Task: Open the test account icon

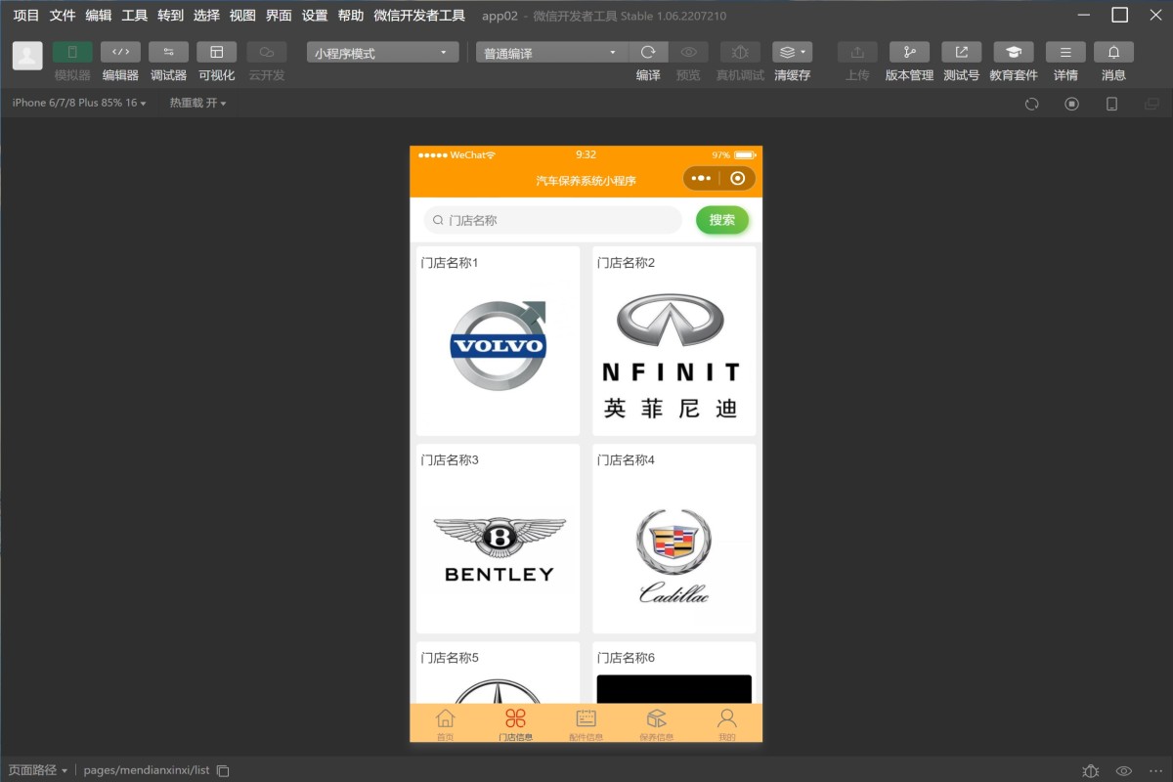Action: [961, 53]
